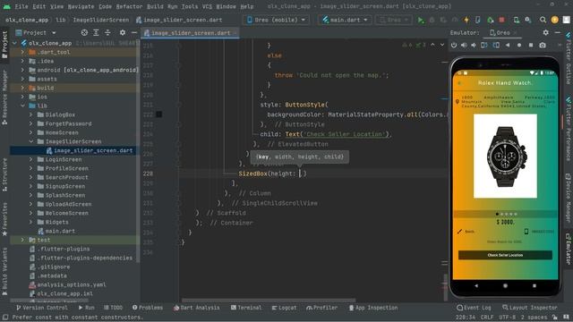Open the Dart Analysis tool window
The height and width of the screenshot is (322, 573).
pos(197,308)
